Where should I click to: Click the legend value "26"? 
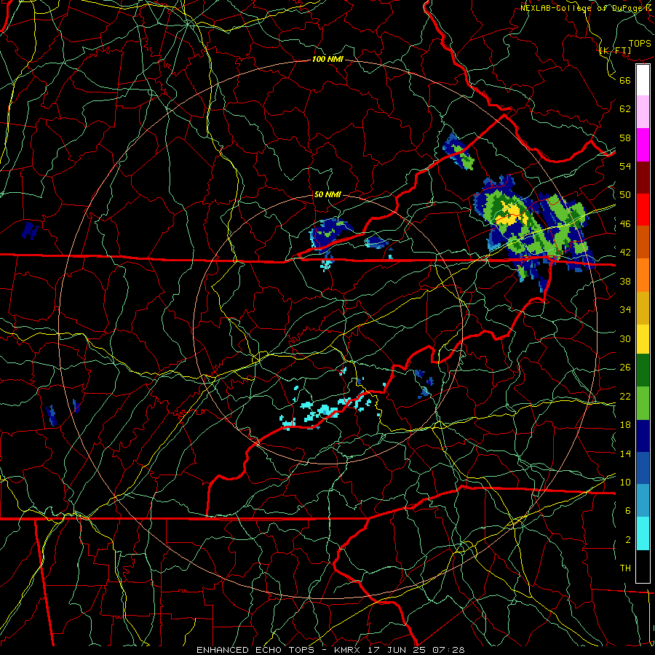[x=625, y=368]
